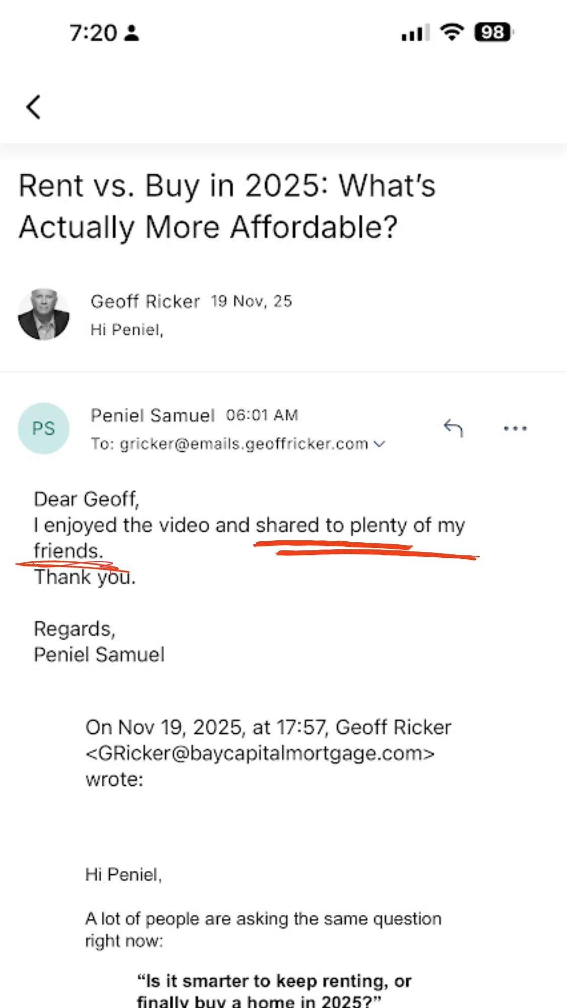Tap the reply arrow icon

pyautogui.click(x=453, y=428)
